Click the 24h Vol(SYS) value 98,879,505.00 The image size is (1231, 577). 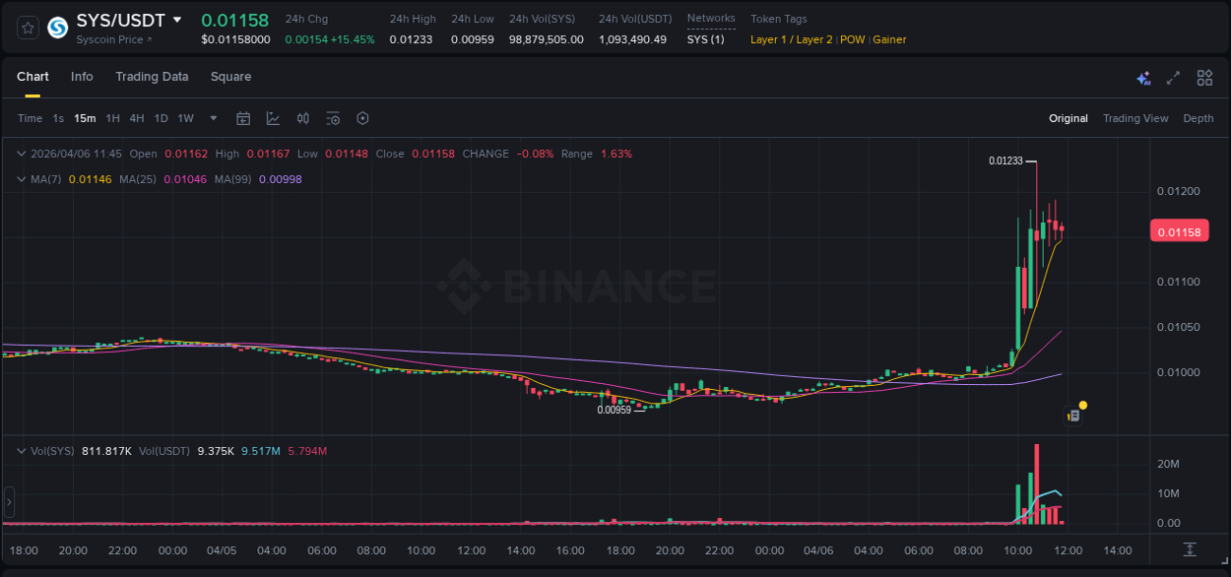pos(547,39)
